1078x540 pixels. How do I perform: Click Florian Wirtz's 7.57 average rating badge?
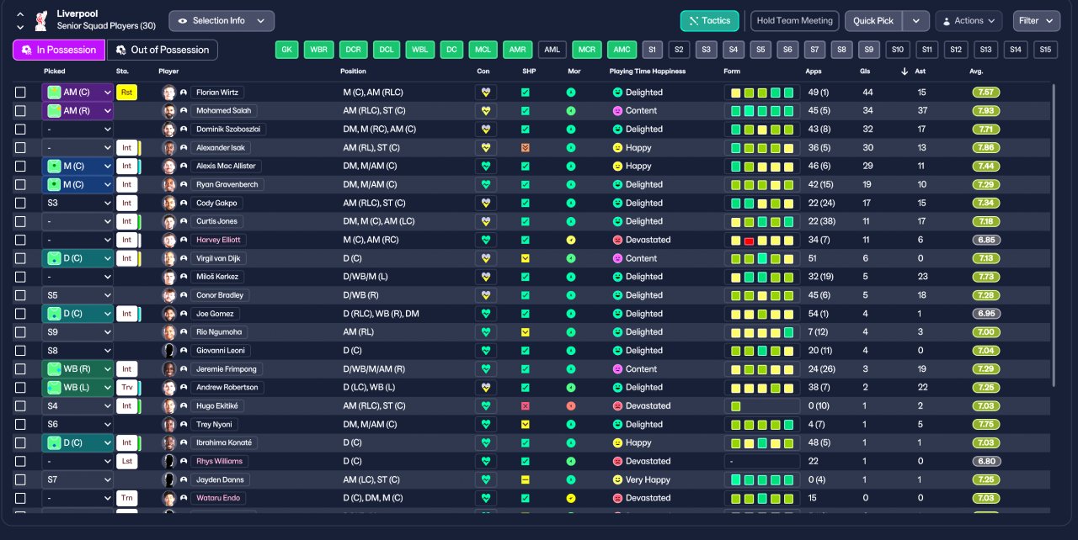[x=986, y=93]
